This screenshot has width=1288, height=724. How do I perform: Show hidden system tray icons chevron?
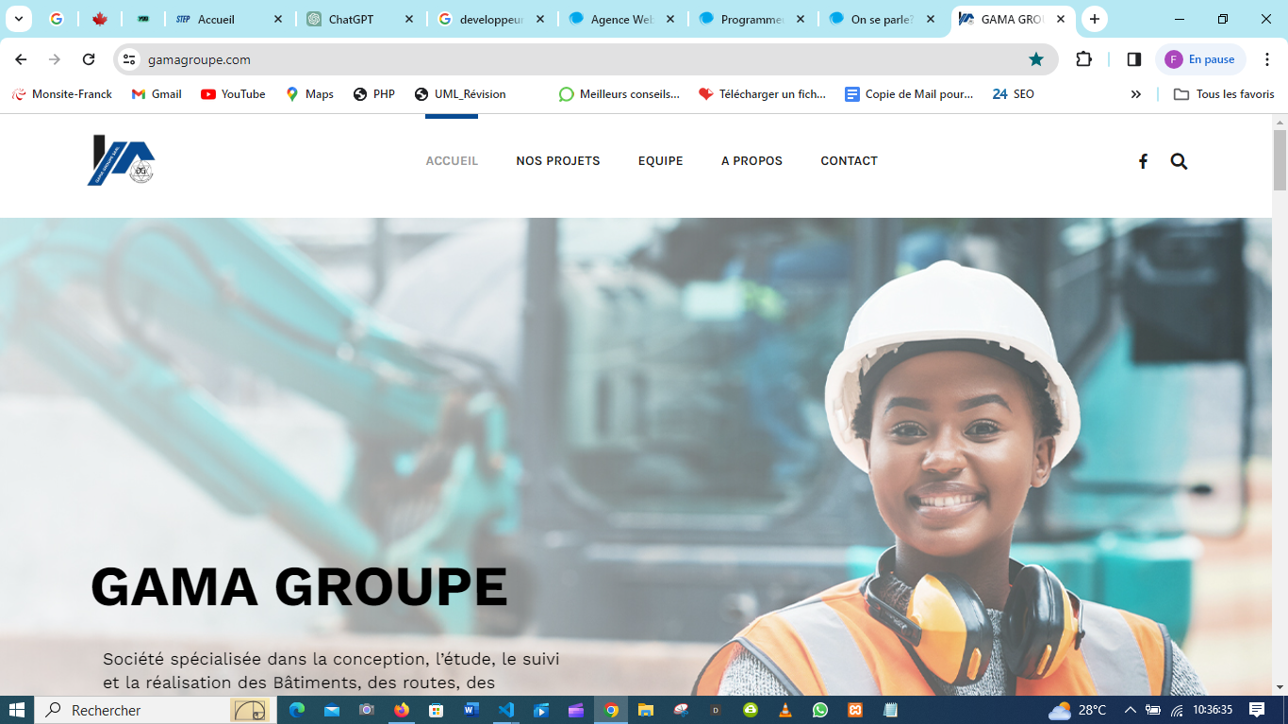click(x=1131, y=710)
